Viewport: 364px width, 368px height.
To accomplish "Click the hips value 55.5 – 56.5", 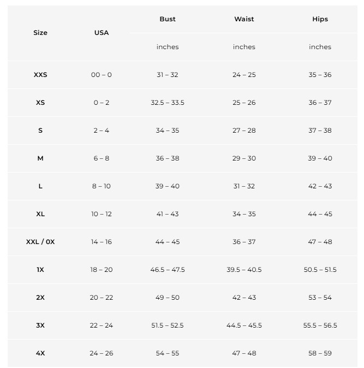I will [x=320, y=325].
